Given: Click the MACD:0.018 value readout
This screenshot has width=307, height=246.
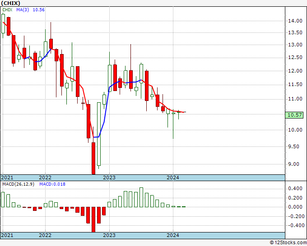Looking at the screenshot, I should [52, 184].
